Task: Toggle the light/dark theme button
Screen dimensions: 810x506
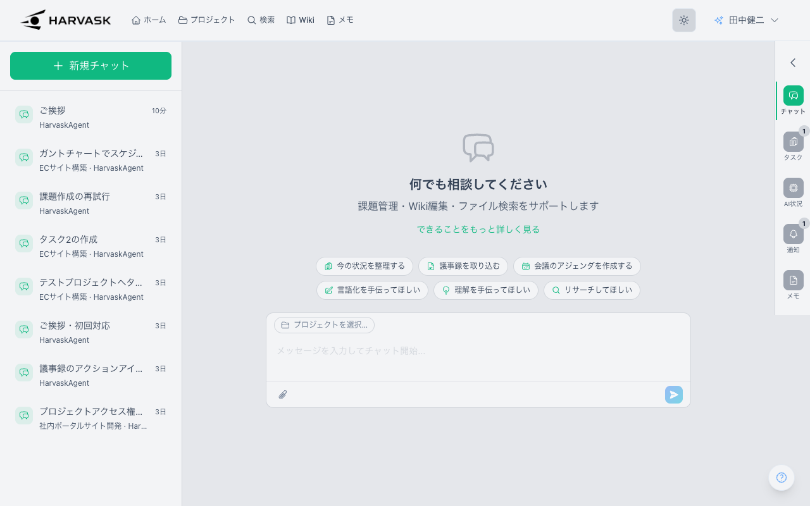Action: point(683,20)
